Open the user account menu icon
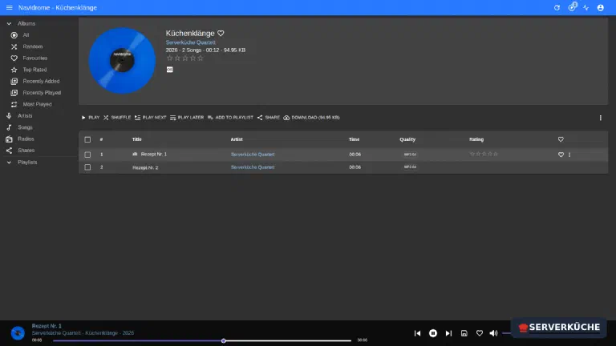 [x=600, y=7]
